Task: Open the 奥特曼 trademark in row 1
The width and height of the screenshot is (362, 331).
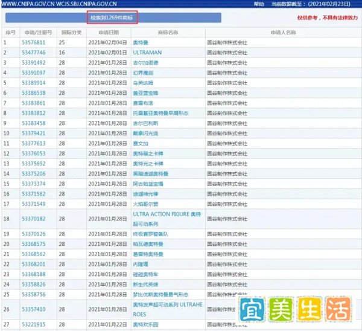Action: pos(141,42)
